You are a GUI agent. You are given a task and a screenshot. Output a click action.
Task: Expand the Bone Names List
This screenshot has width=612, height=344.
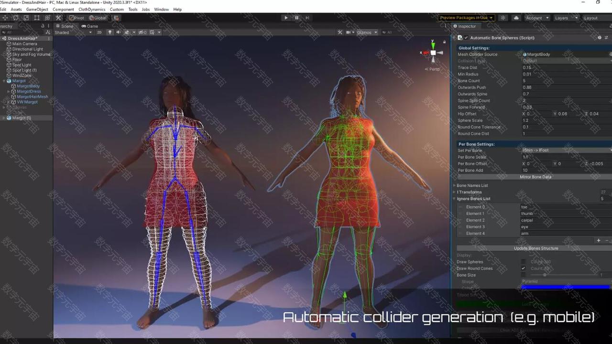(x=455, y=185)
